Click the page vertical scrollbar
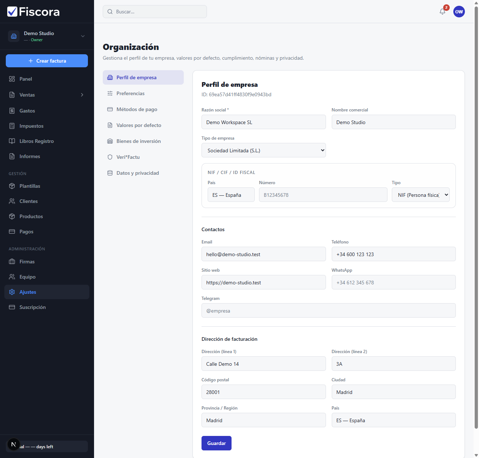 click(476, 217)
